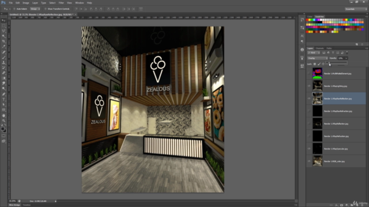369x207 pixels.
Task: Show the MultiMatteElement layer
Action: click(309, 74)
